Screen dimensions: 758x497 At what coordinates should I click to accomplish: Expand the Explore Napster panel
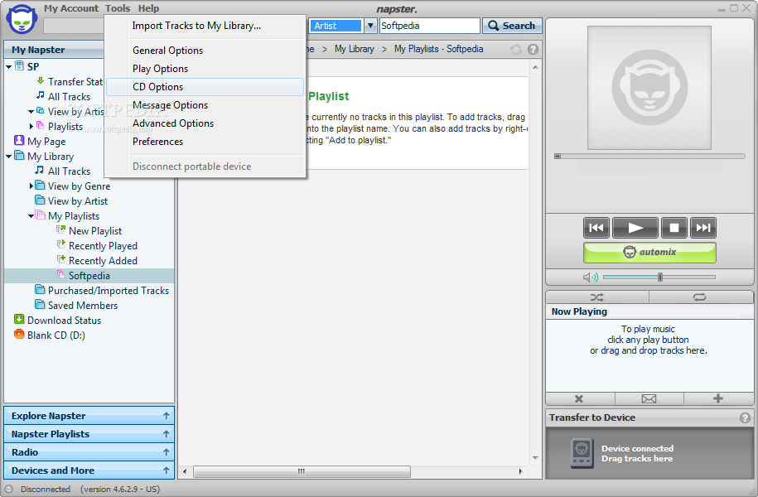point(89,416)
